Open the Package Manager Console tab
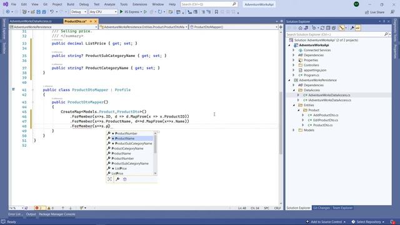This screenshot has height=225, width=400. click(x=57, y=214)
